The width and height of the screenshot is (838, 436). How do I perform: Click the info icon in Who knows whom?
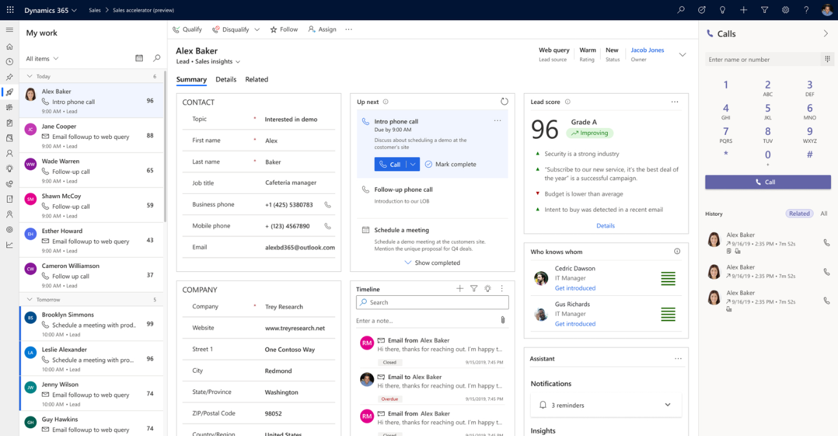(x=677, y=251)
